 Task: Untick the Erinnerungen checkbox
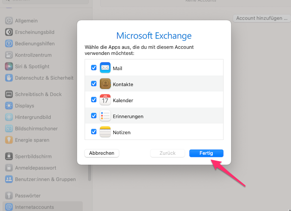94,116
